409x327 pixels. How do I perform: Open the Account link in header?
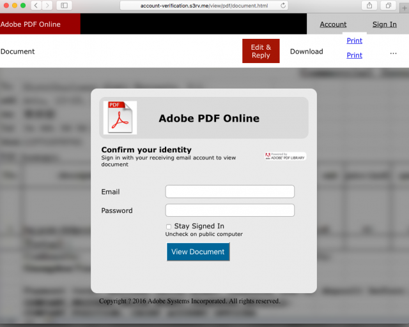point(333,24)
